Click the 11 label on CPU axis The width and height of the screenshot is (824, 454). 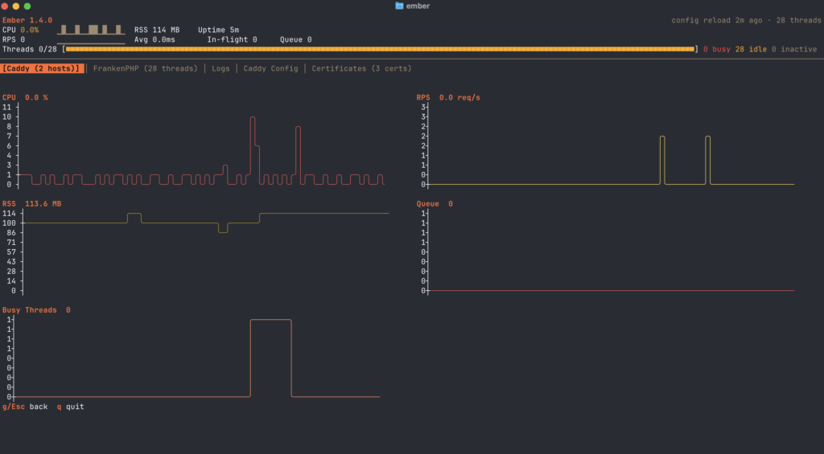click(6, 107)
